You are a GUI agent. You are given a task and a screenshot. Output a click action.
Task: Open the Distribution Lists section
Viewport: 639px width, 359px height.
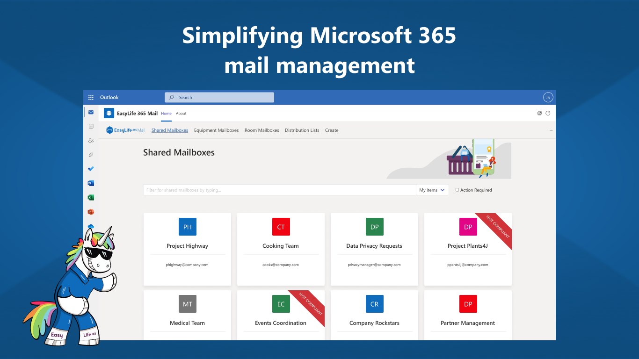pos(302,130)
